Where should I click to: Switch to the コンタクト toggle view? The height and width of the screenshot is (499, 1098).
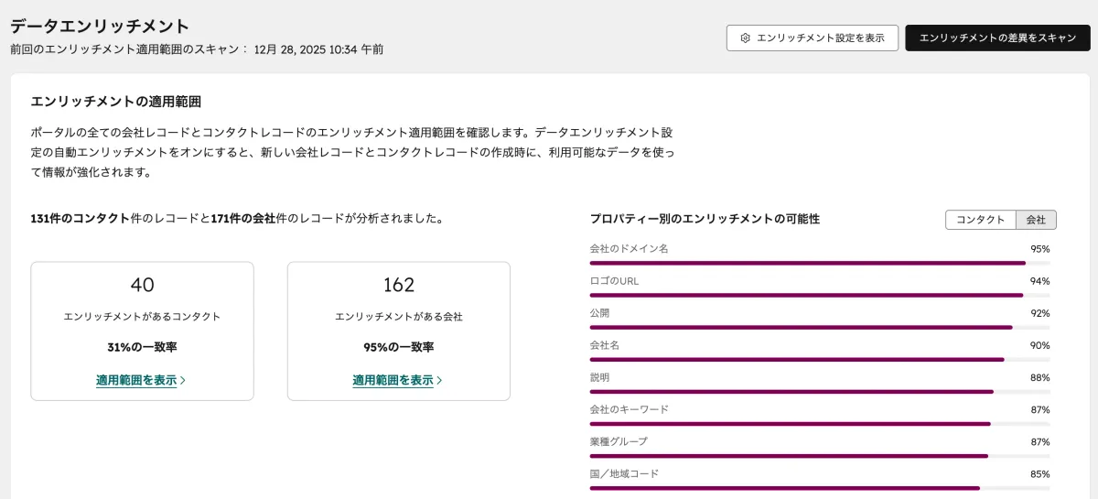(x=980, y=220)
